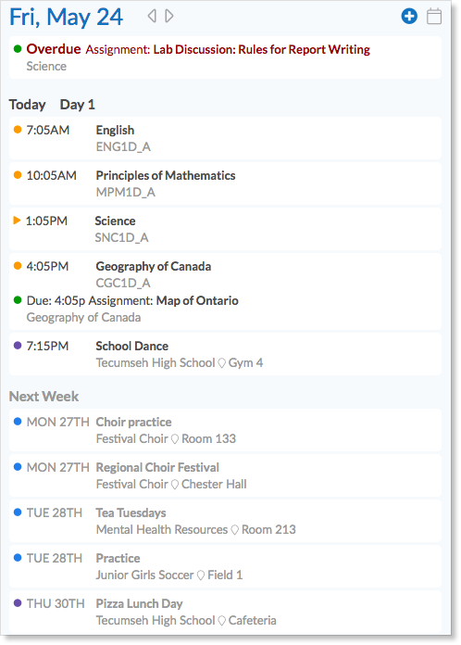Add a new event with plus icon
461x645 pixels.
tap(409, 17)
